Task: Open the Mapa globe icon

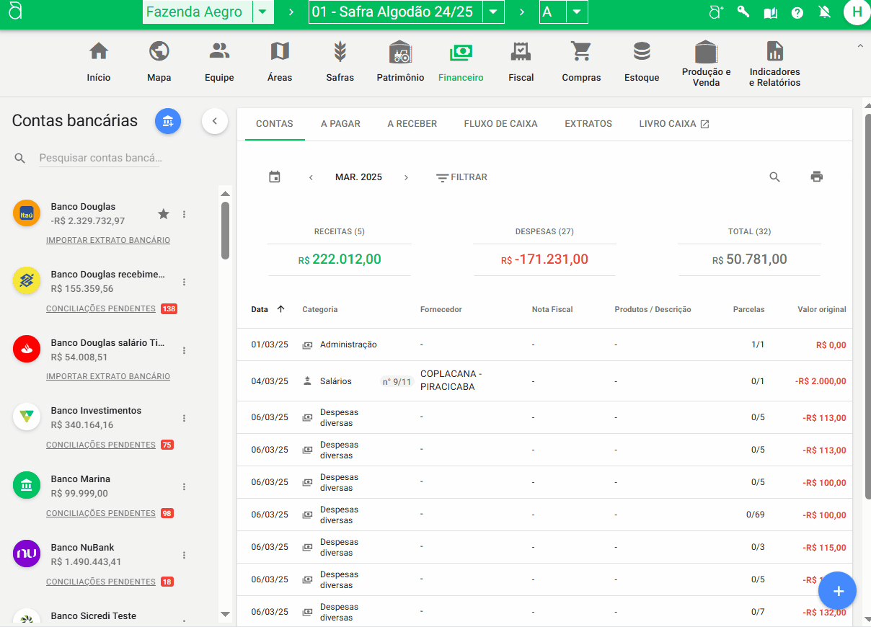Action: (159, 52)
